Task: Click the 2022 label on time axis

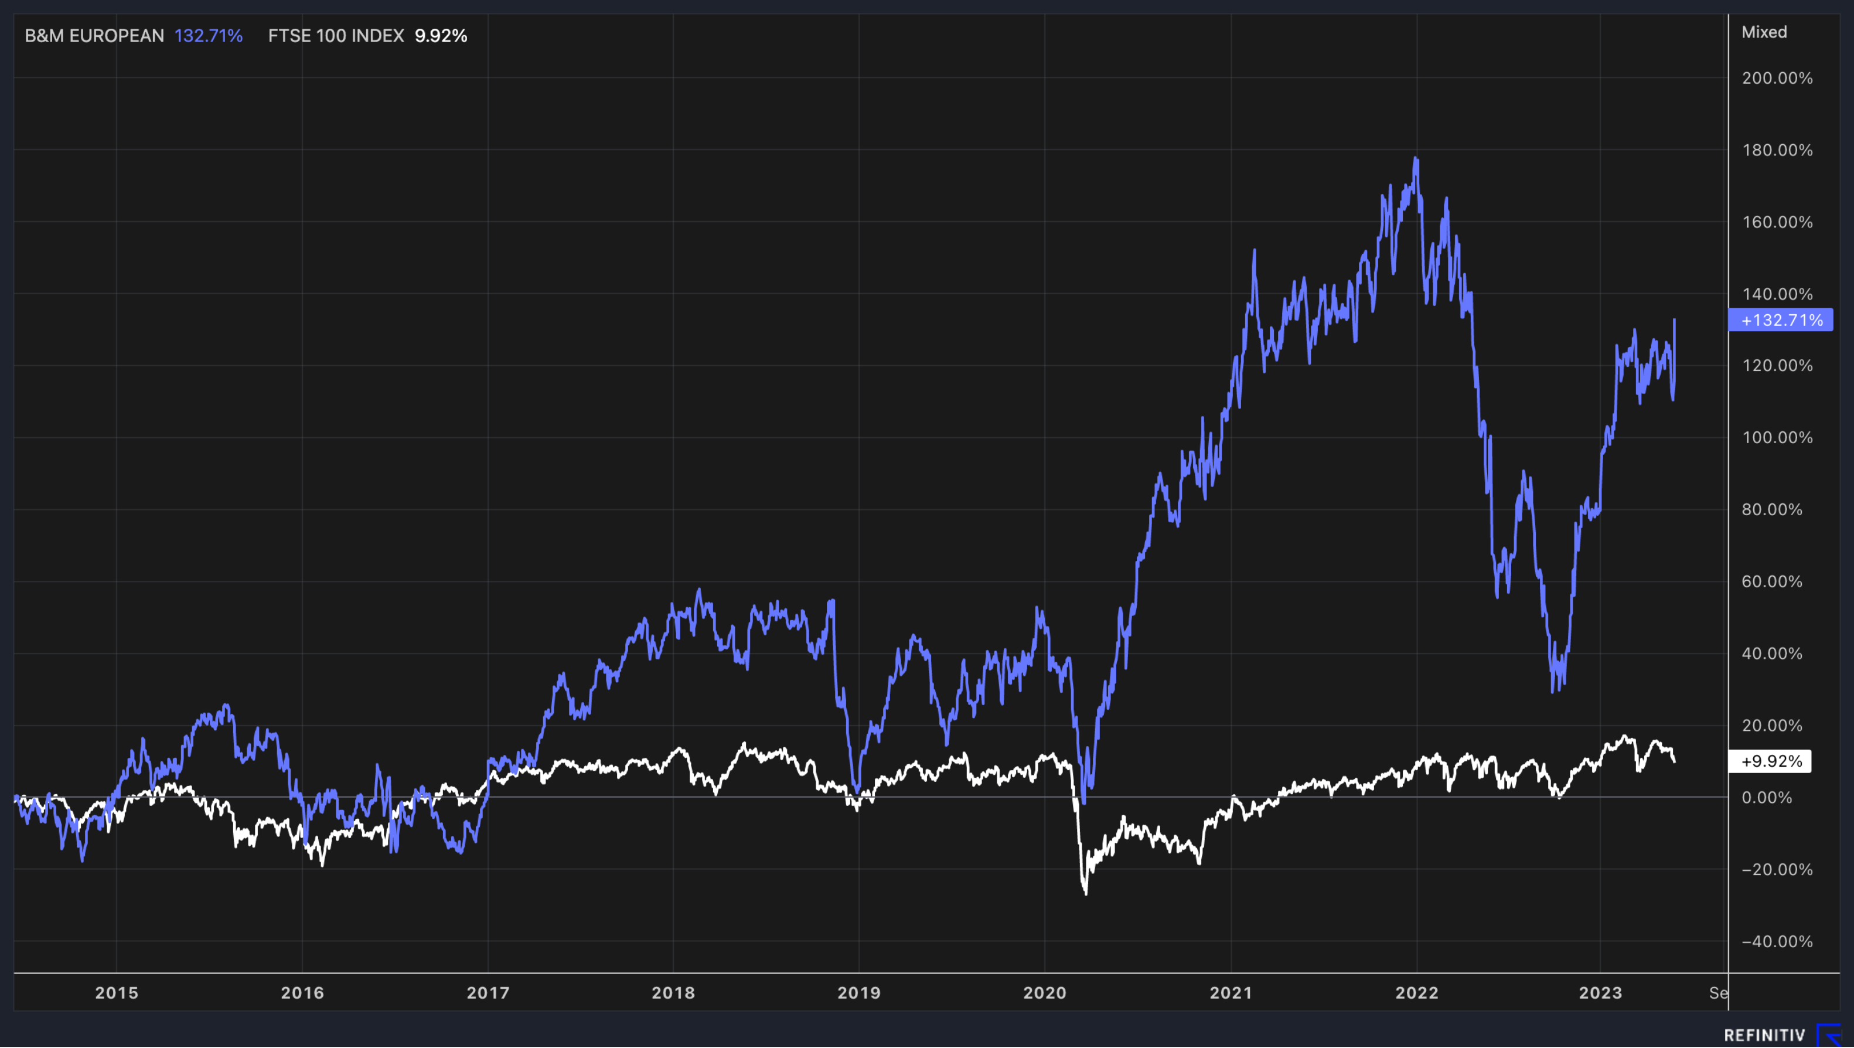Action: [x=1416, y=992]
